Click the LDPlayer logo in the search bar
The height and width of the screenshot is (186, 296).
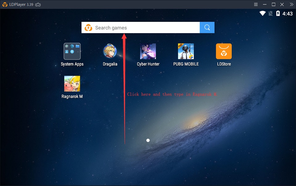pyautogui.click(x=88, y=28)
